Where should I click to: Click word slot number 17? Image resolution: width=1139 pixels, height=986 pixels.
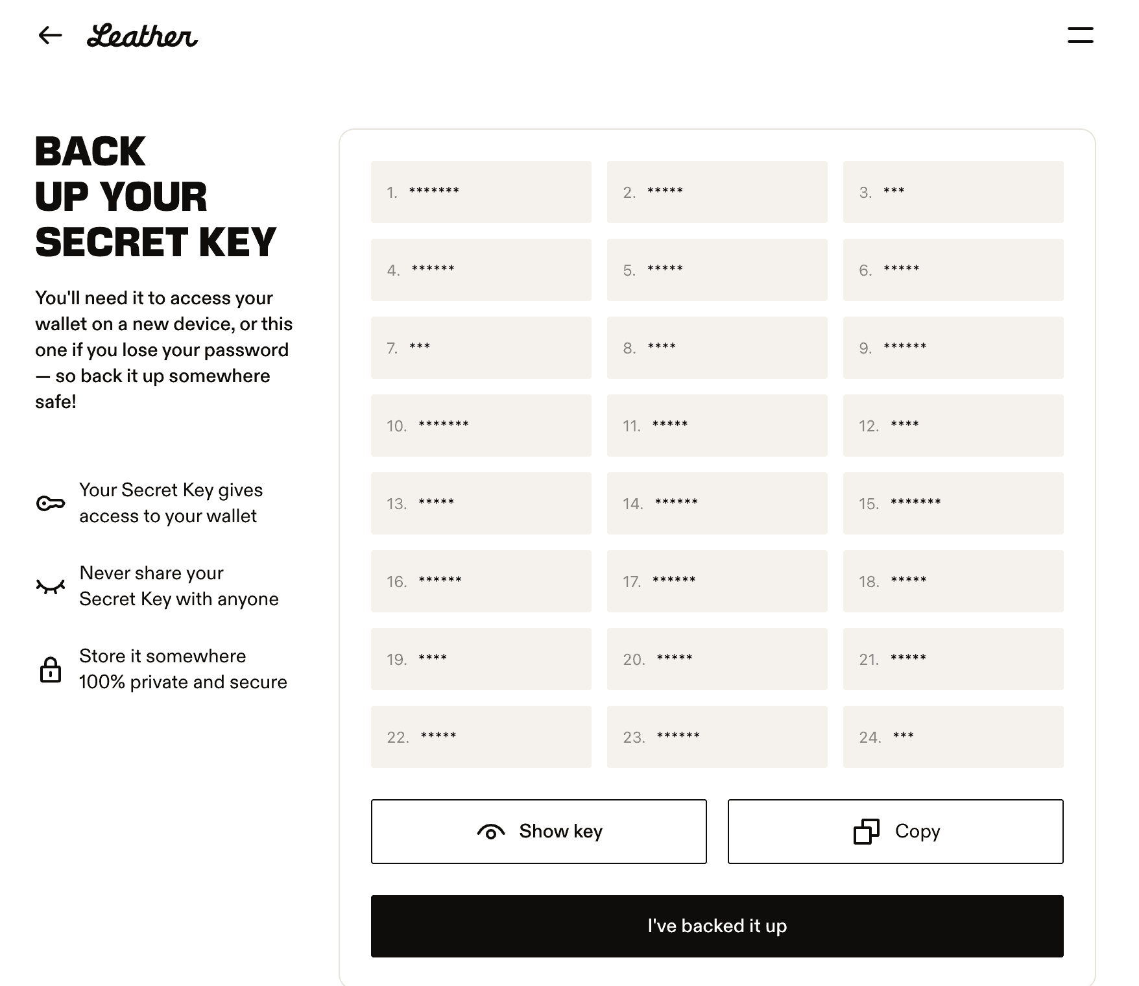coord(717,581)
